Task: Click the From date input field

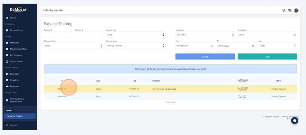Action: 195,46
